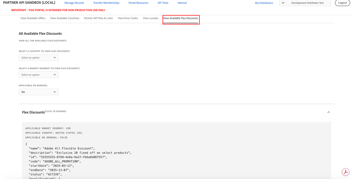Expand the distributor selector chevron
Viewport: 352px width, 179px height.
[283, 3]
